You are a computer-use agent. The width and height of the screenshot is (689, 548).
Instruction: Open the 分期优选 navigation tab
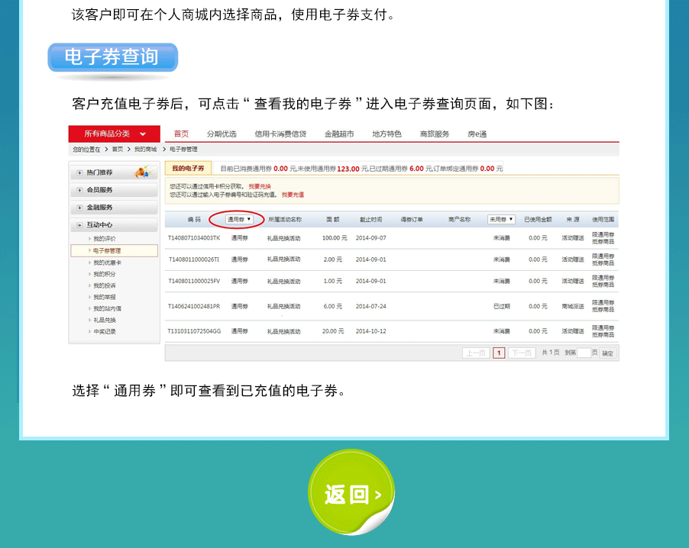tap(221, 134)
